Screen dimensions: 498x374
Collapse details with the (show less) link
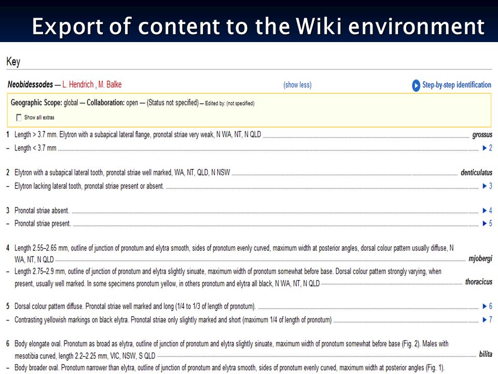[297, 85]
